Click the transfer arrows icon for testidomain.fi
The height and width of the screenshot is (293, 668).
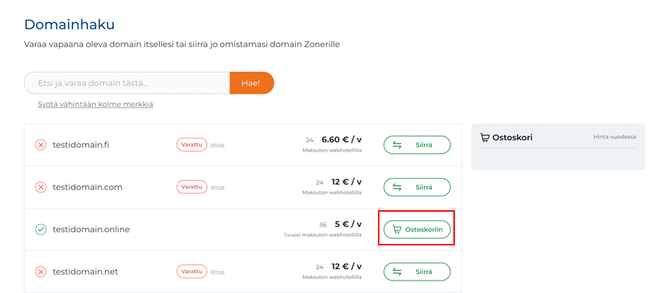397,145
